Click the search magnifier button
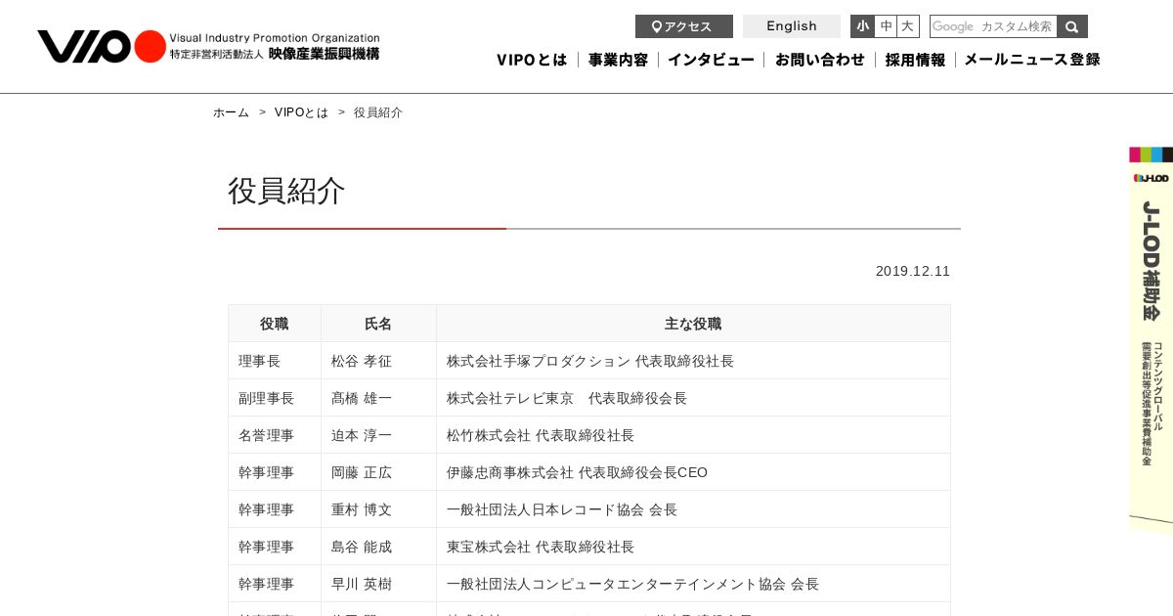1173x616 pixels. [1072, 26]
